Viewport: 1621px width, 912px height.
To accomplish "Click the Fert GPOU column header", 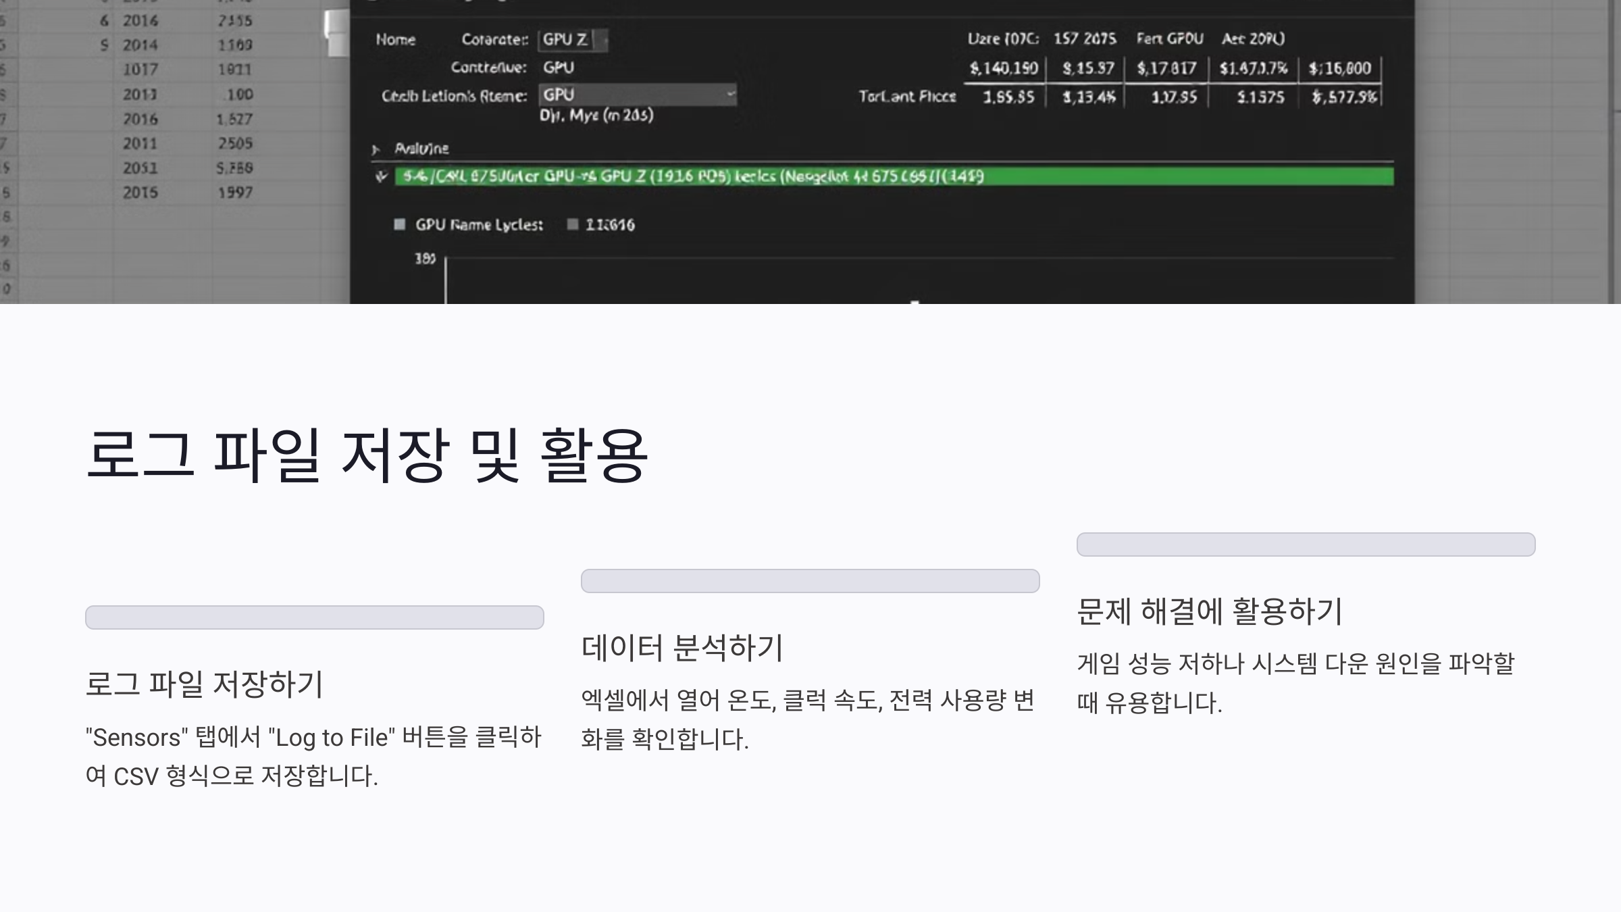I will coord(1169,39).
